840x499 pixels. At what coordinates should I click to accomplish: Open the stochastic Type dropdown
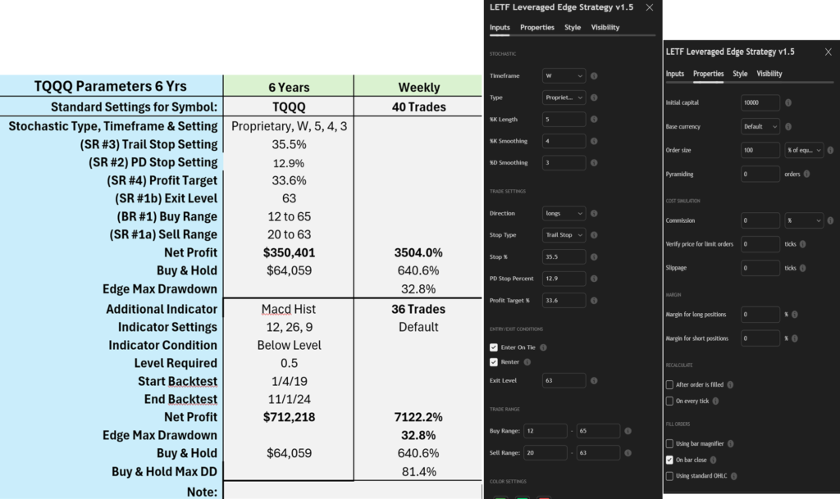point(564,98)
